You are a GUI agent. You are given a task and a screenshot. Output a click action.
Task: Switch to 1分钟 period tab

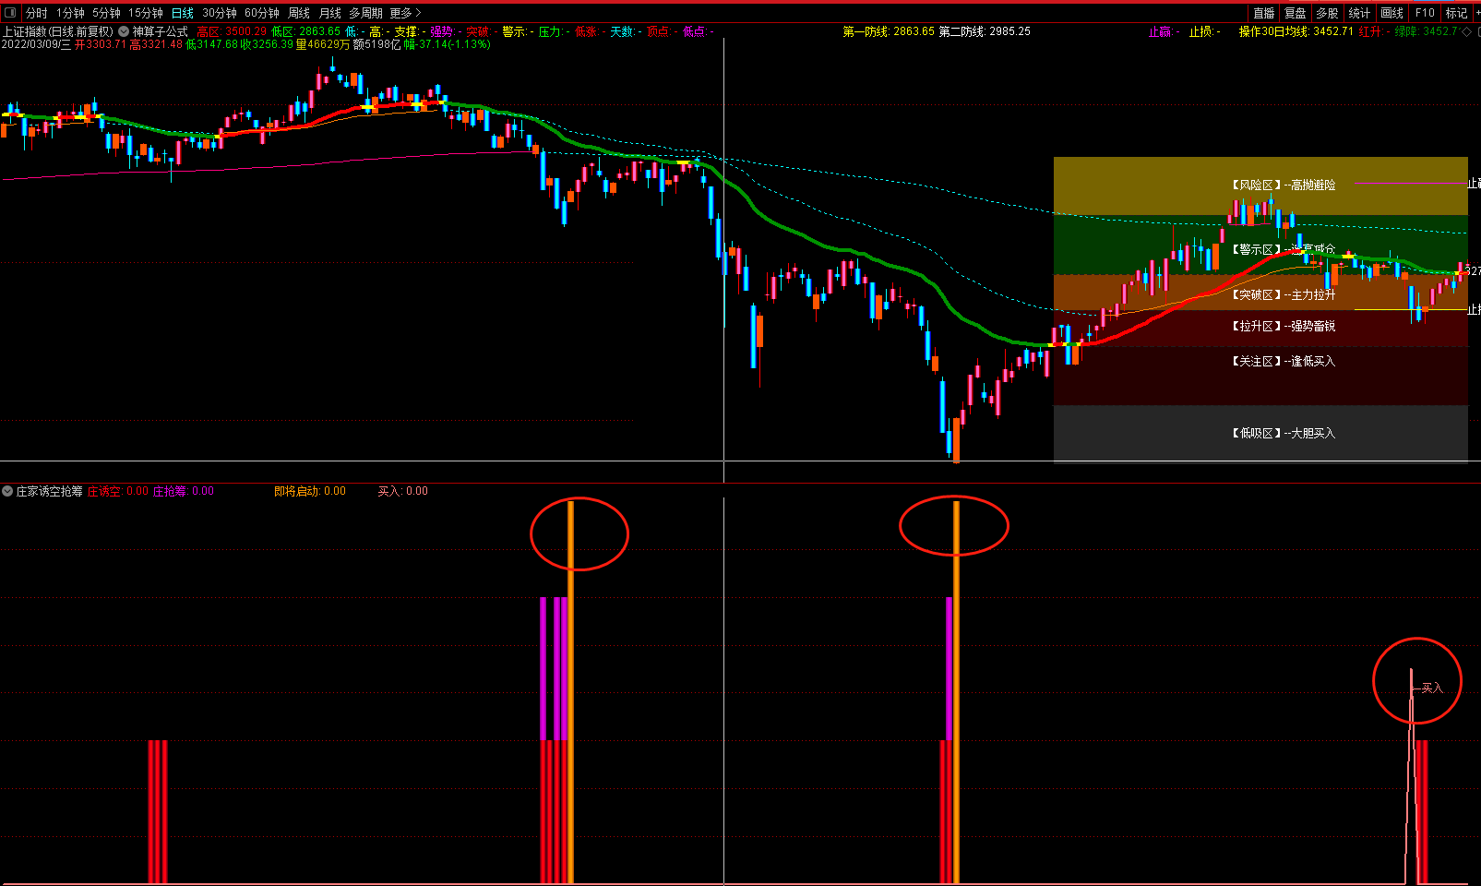(x=70, y=13)
